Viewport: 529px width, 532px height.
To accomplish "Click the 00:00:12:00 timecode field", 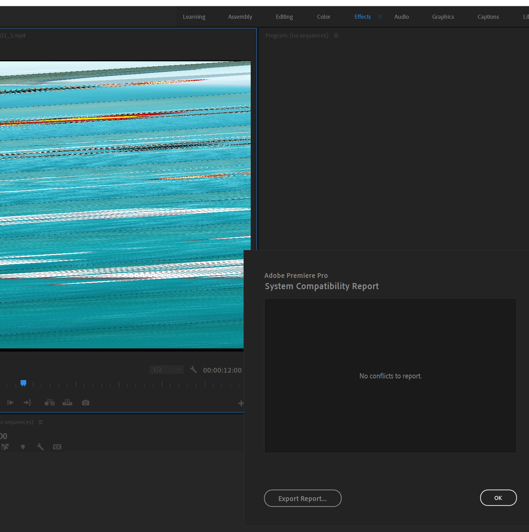I will (222, 370).
